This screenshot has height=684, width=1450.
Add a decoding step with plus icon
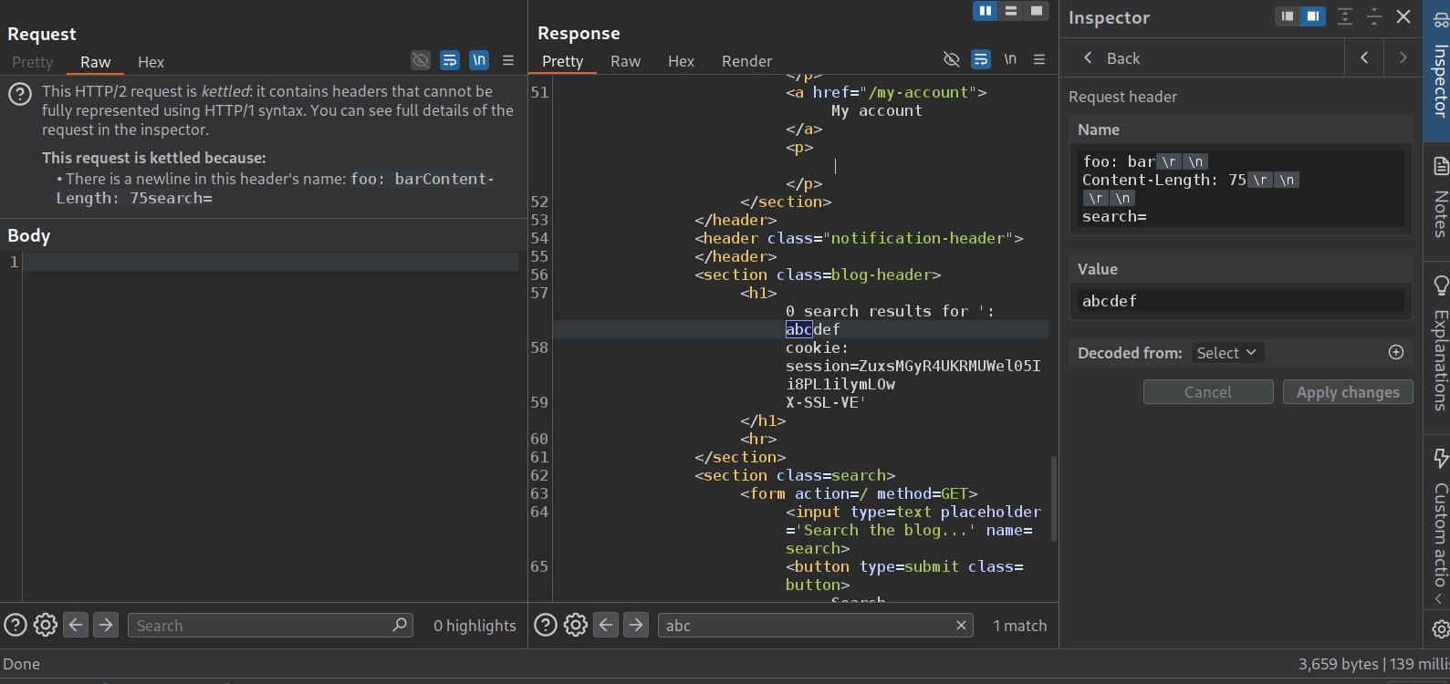click(x=1395, y=353)
